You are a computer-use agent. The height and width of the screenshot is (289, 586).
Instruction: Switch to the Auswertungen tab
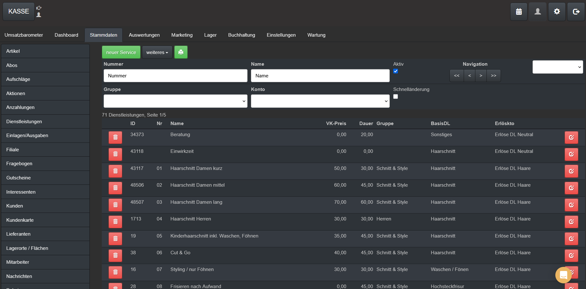[144, 35]
